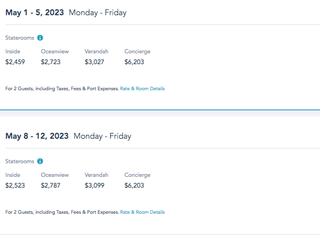Screen dimensions: 320x235
Task: Select Oceanview stateroom priced $2,787
Action: [x=52, y=186]
